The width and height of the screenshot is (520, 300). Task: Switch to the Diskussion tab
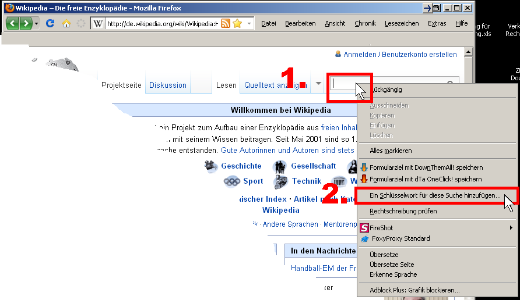coord(168,85)
